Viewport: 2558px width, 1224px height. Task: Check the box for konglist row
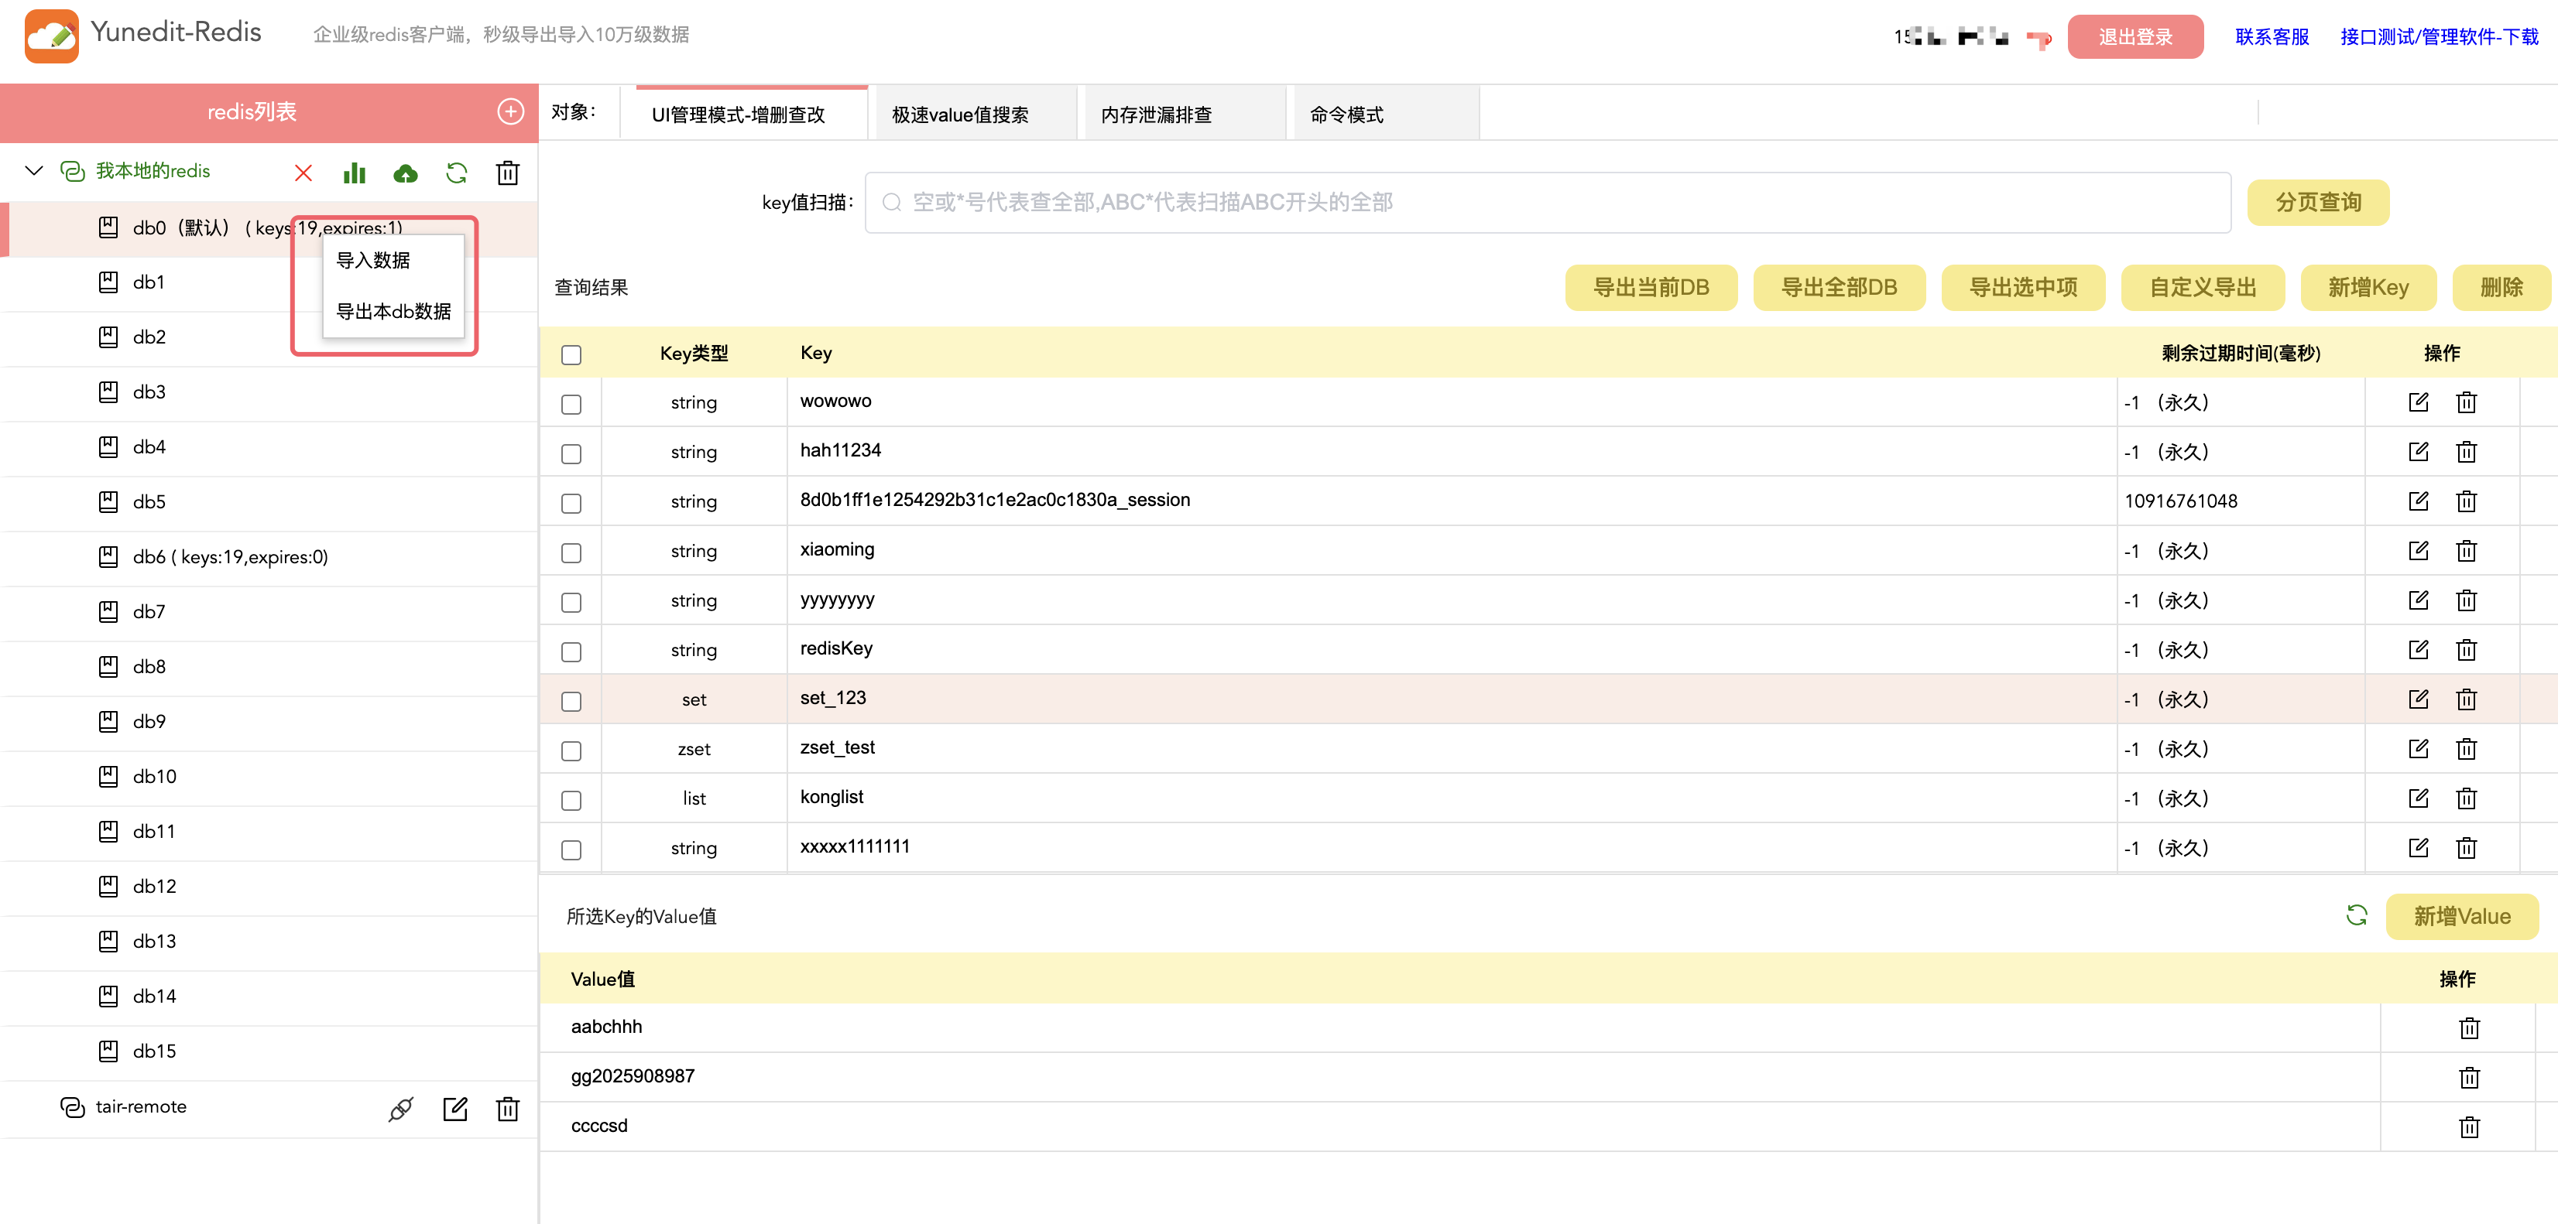(x=571, y=799)
